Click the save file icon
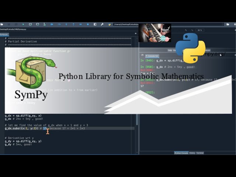Viewport: 236px width, 177px height. click(x=9, y=24)
